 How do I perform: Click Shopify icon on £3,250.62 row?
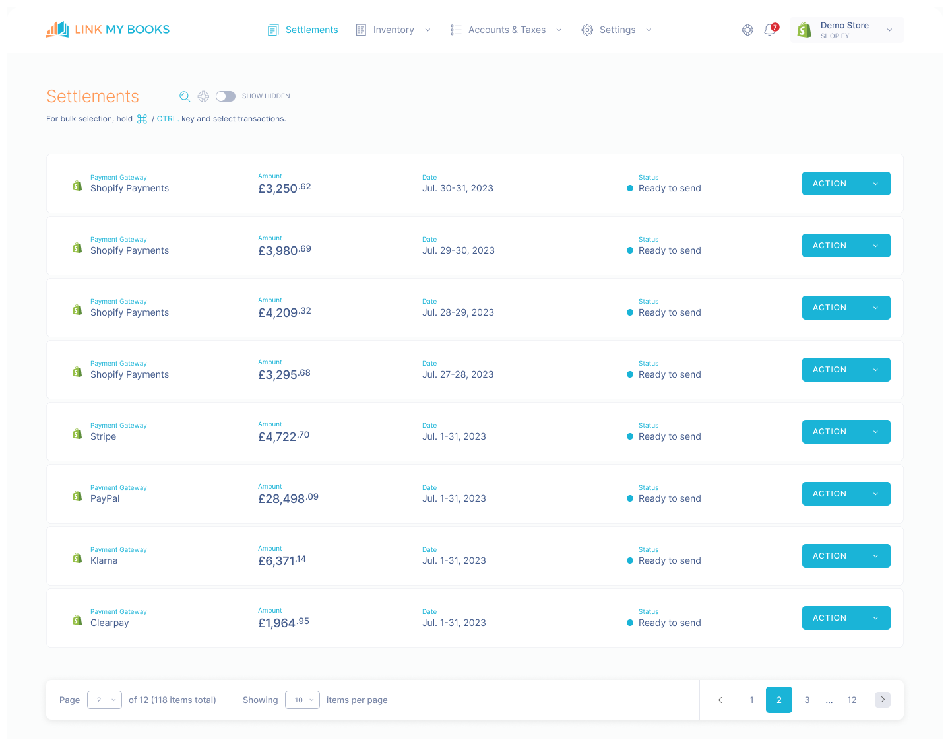pos(77,186)
